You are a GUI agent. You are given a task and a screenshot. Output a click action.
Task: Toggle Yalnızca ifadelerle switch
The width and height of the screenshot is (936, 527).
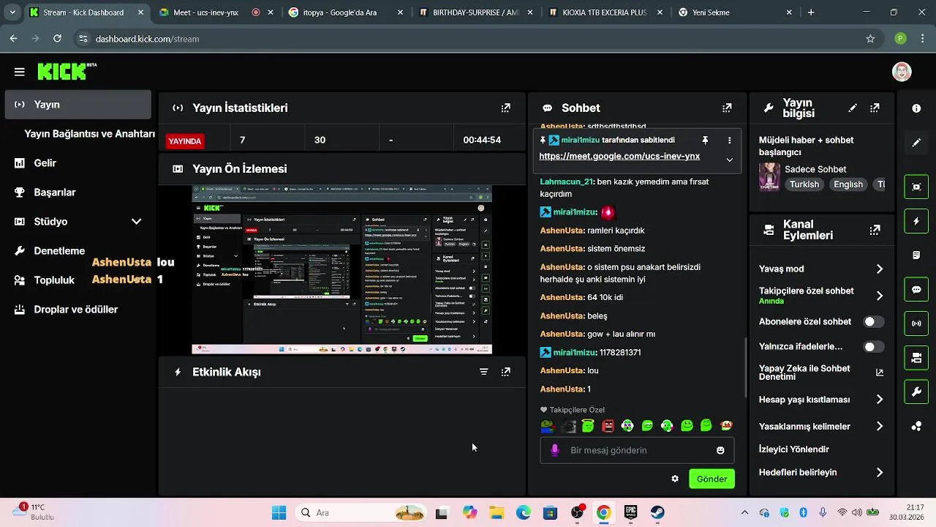pos(873,347)
